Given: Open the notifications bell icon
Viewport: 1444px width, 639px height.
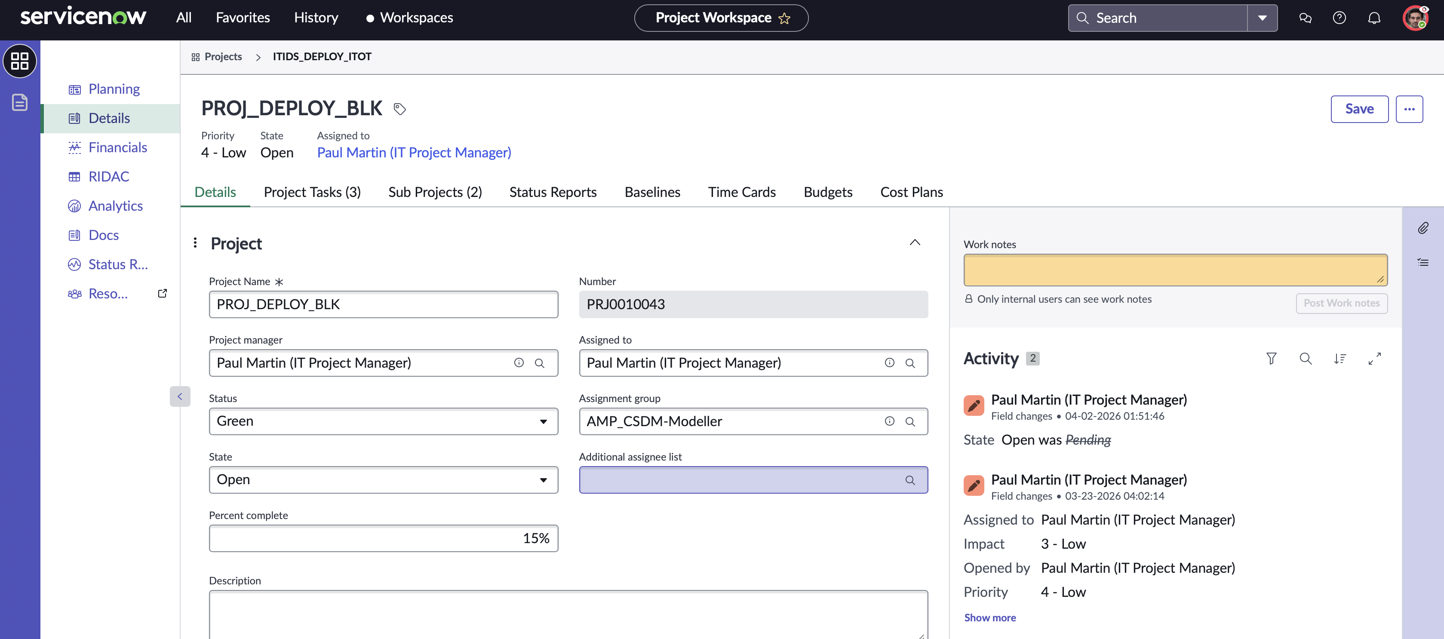Looking at the screenshot, I should pyautogui.click(x=1374, y=18).
